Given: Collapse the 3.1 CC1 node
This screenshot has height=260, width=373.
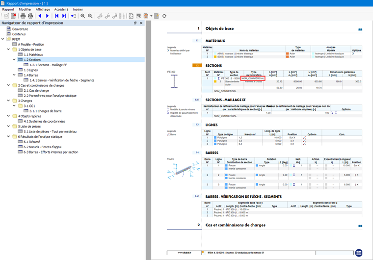Looking at the screenshot, I should [x=14, y=105].
